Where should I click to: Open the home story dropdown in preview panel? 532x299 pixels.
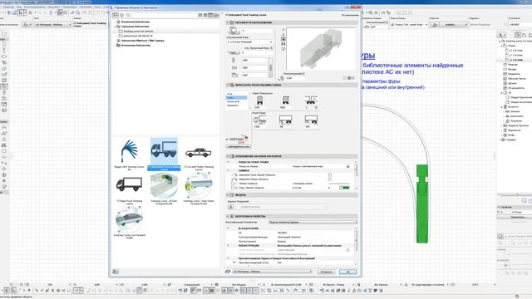click(x=249, y=42)
